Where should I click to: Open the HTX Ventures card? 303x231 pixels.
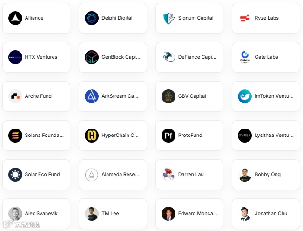click(x=36, y=57)
